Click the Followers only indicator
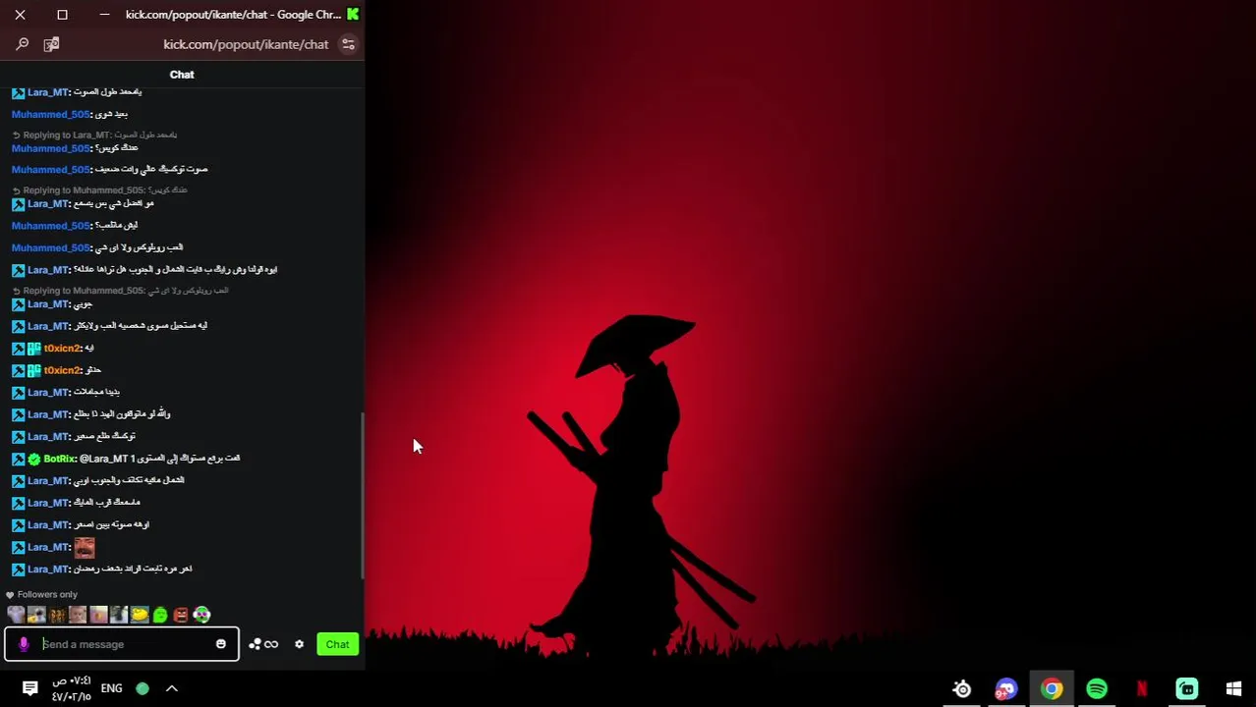Image resolution: width=1256 pixels, height=707 pixels. pos(41,594)
